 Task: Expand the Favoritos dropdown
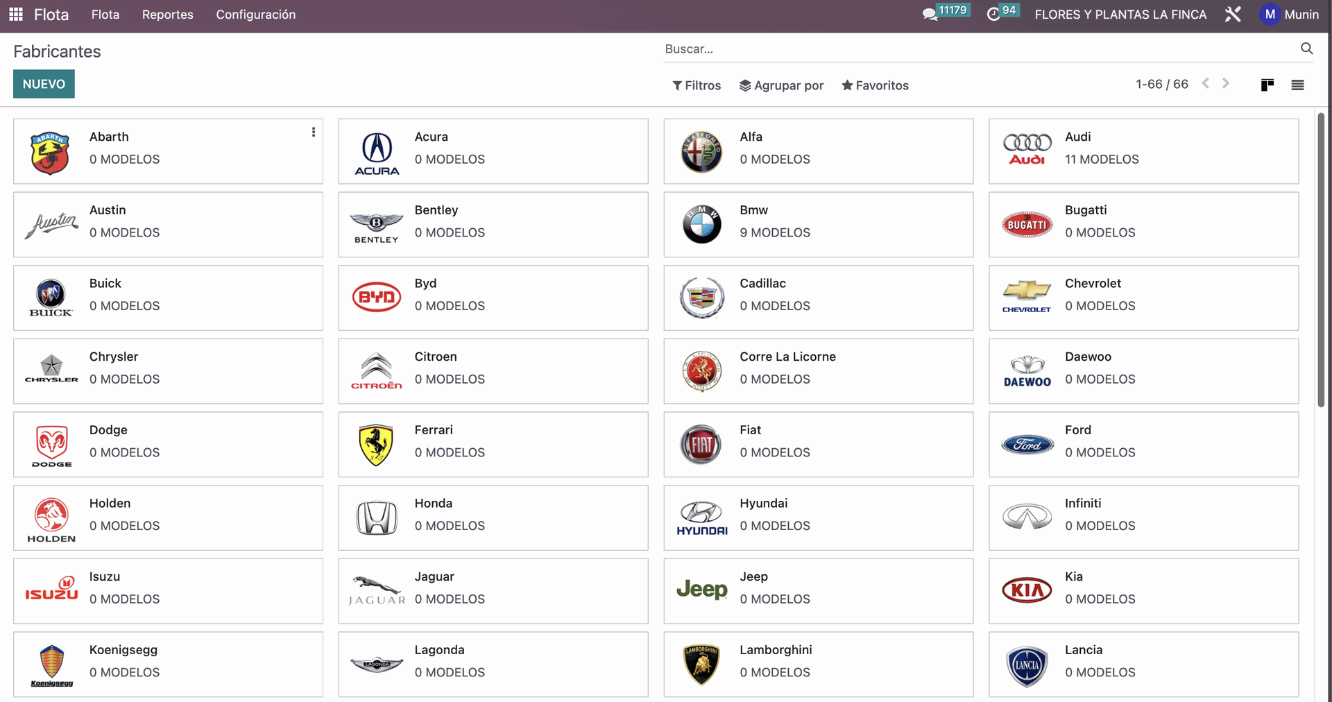[875, 85]
